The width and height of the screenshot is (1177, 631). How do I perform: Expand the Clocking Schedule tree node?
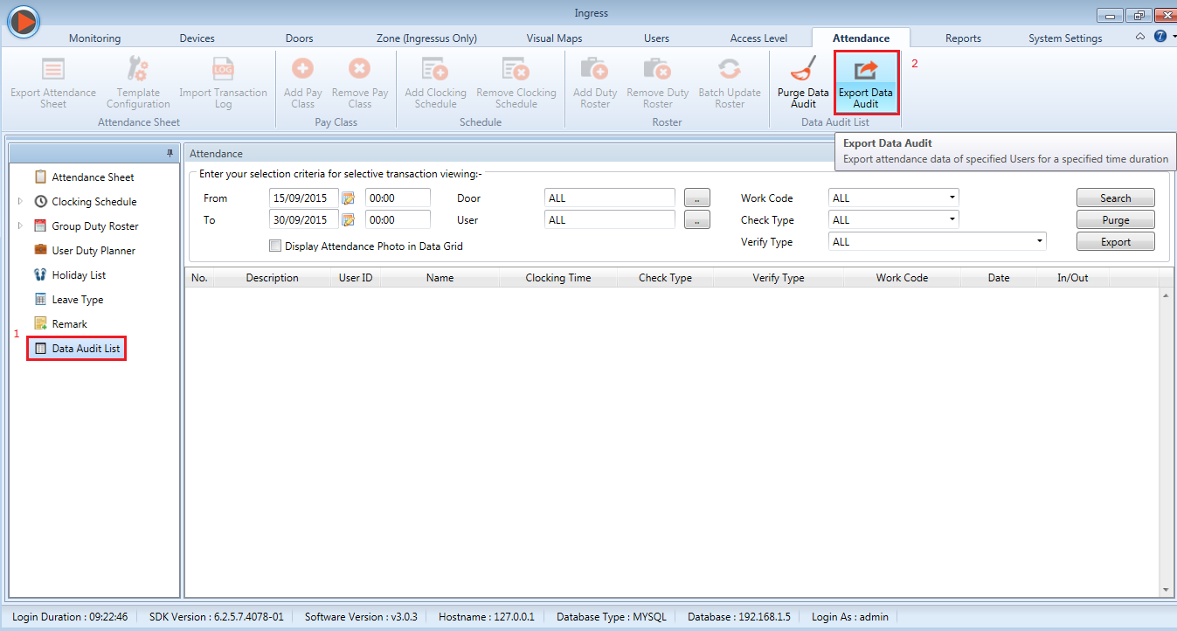point(20,202)
